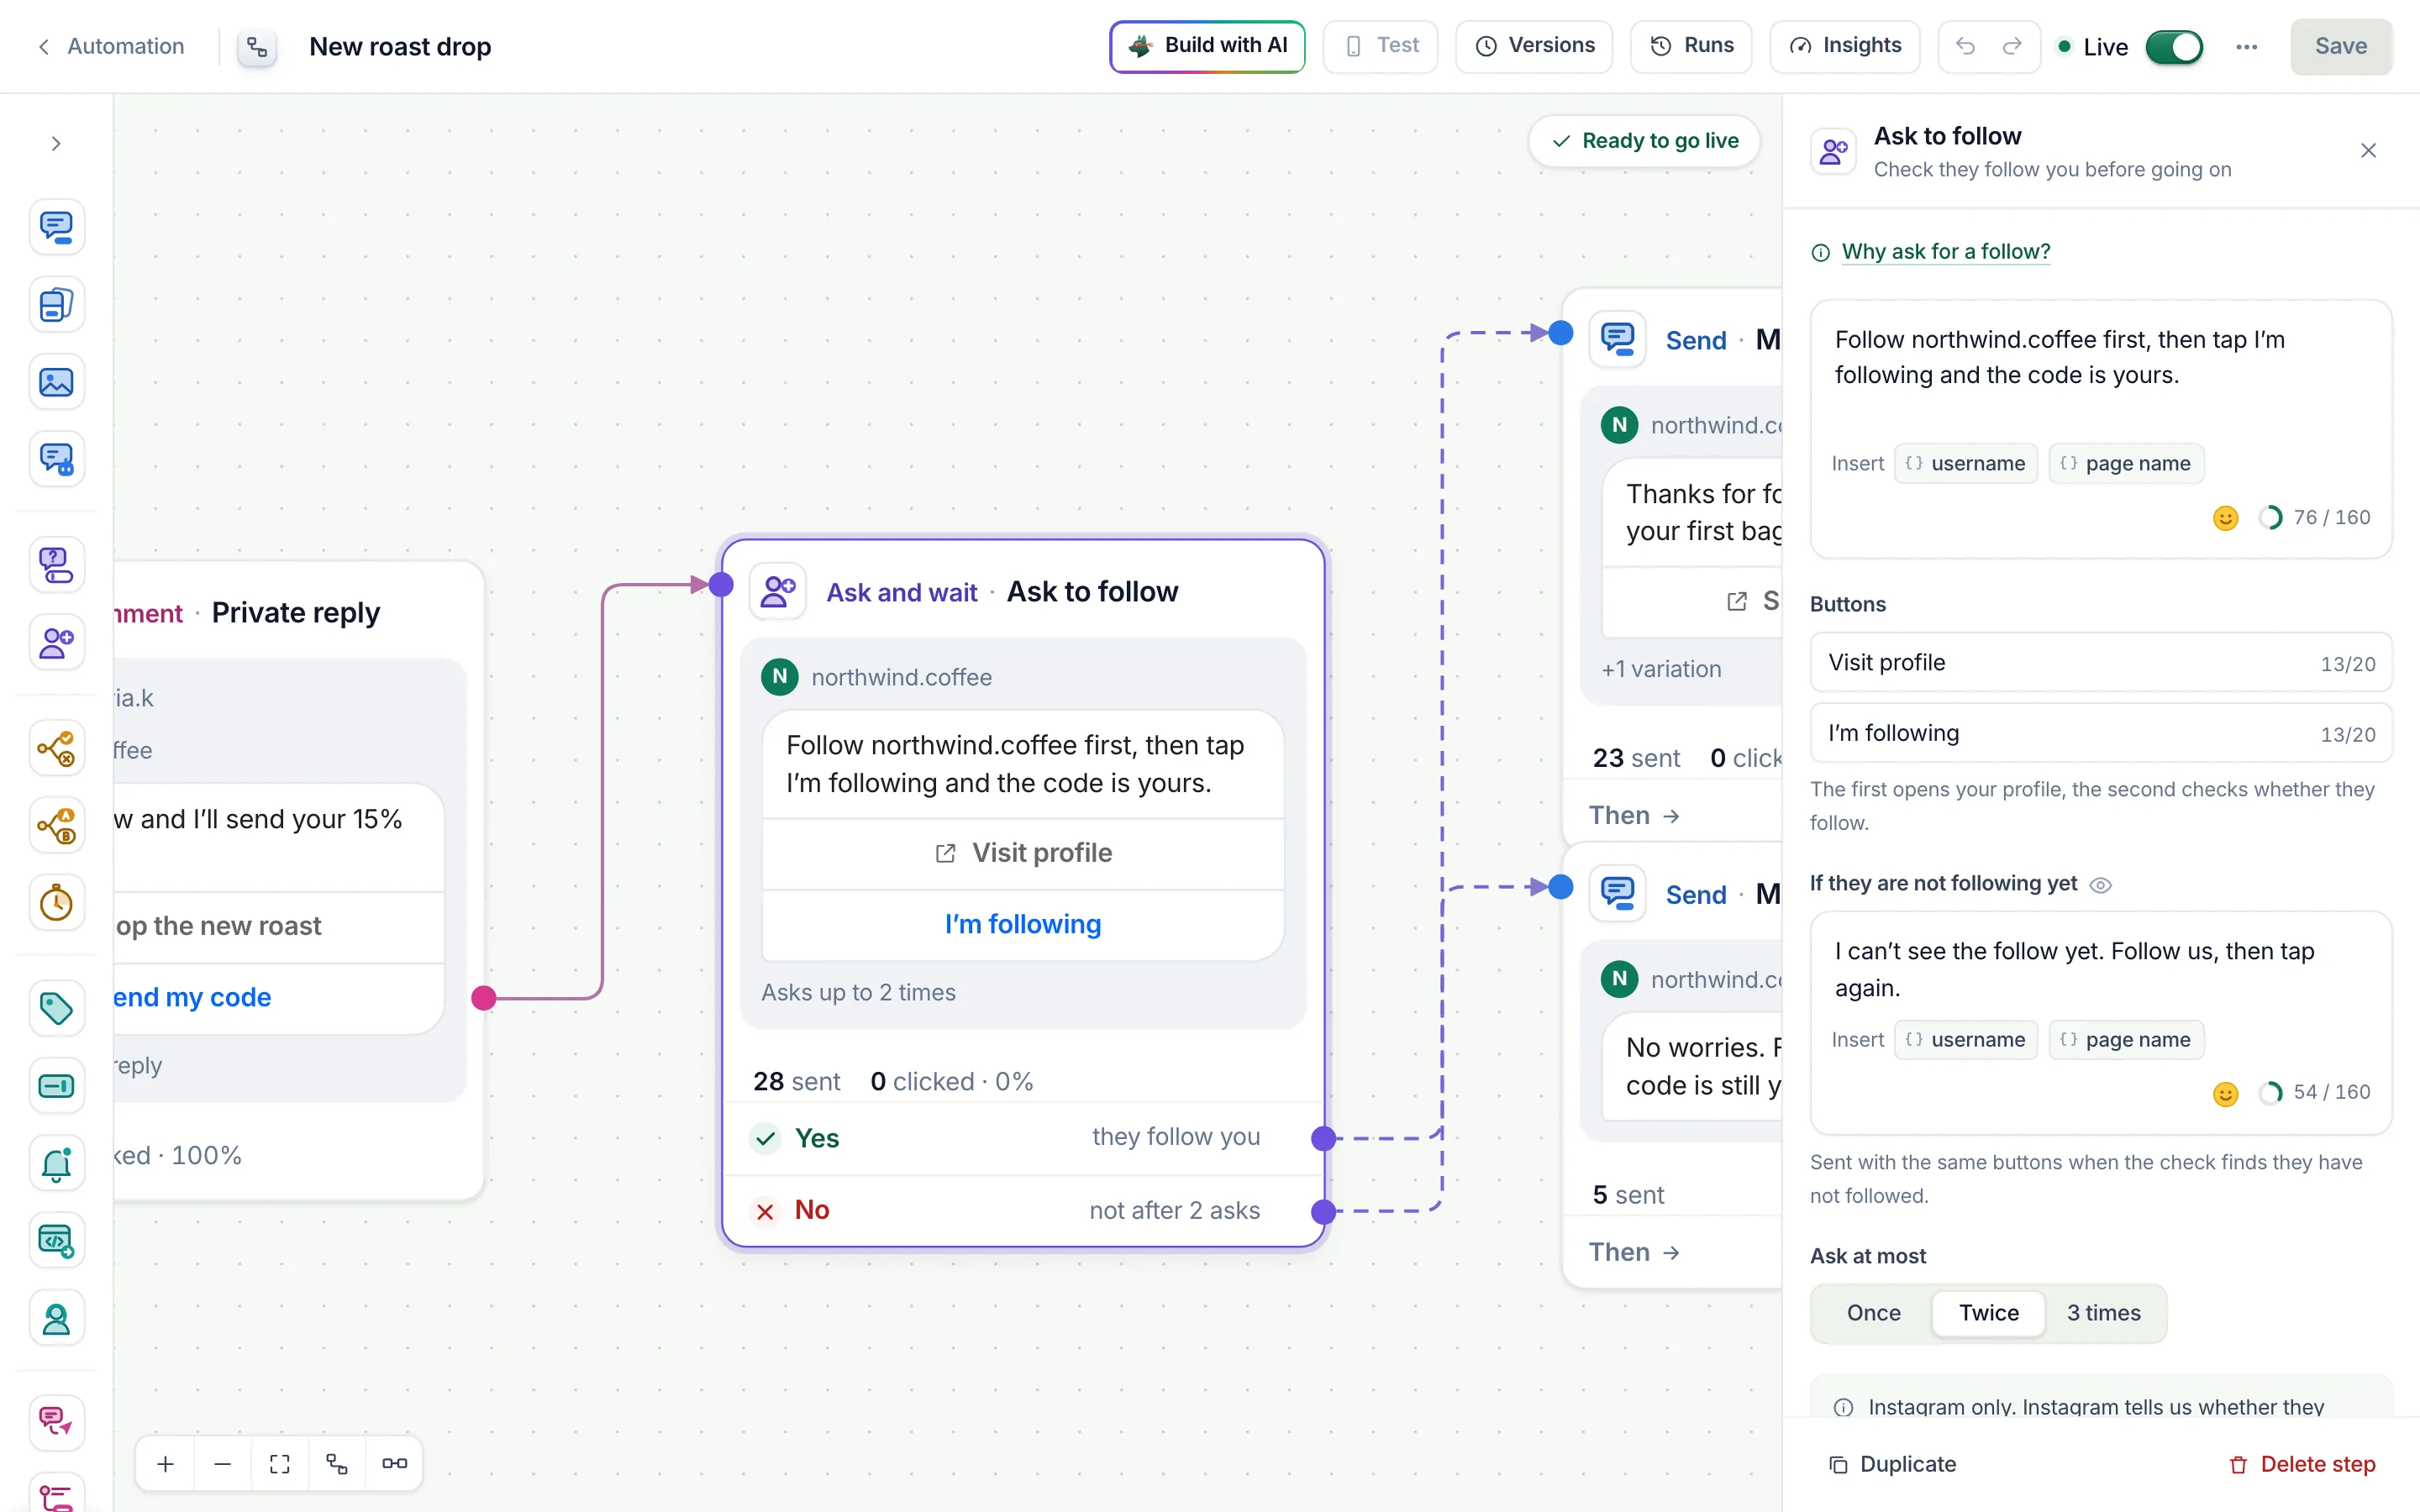Add the pink forward message step icon
Viewport: 2420px width, 1512px height.
point(56,1422)
